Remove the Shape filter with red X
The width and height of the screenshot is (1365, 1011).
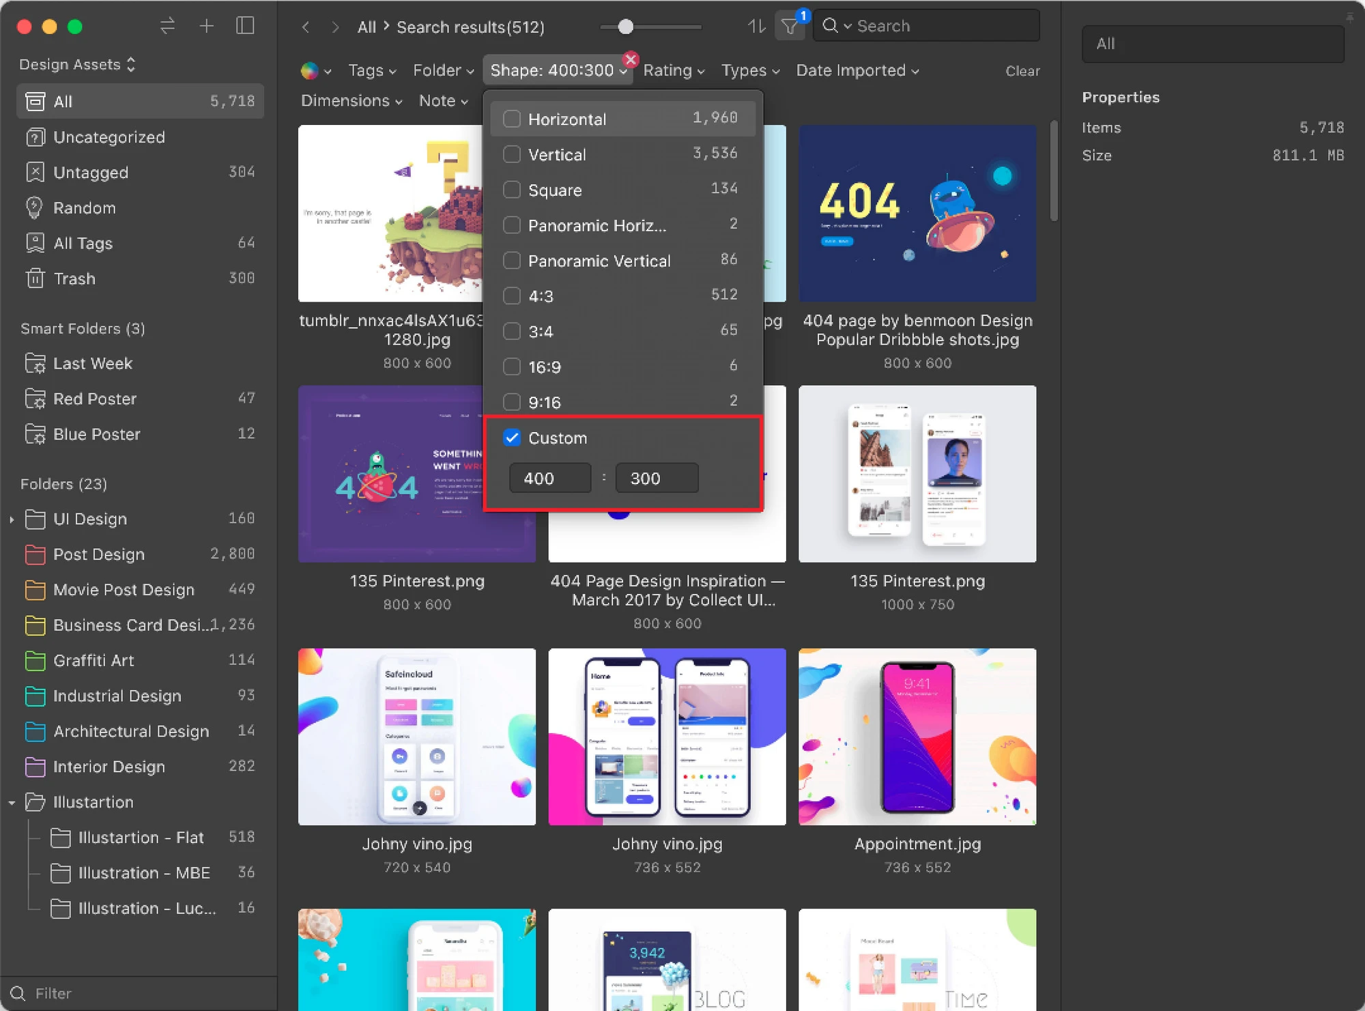pos(631,59)
